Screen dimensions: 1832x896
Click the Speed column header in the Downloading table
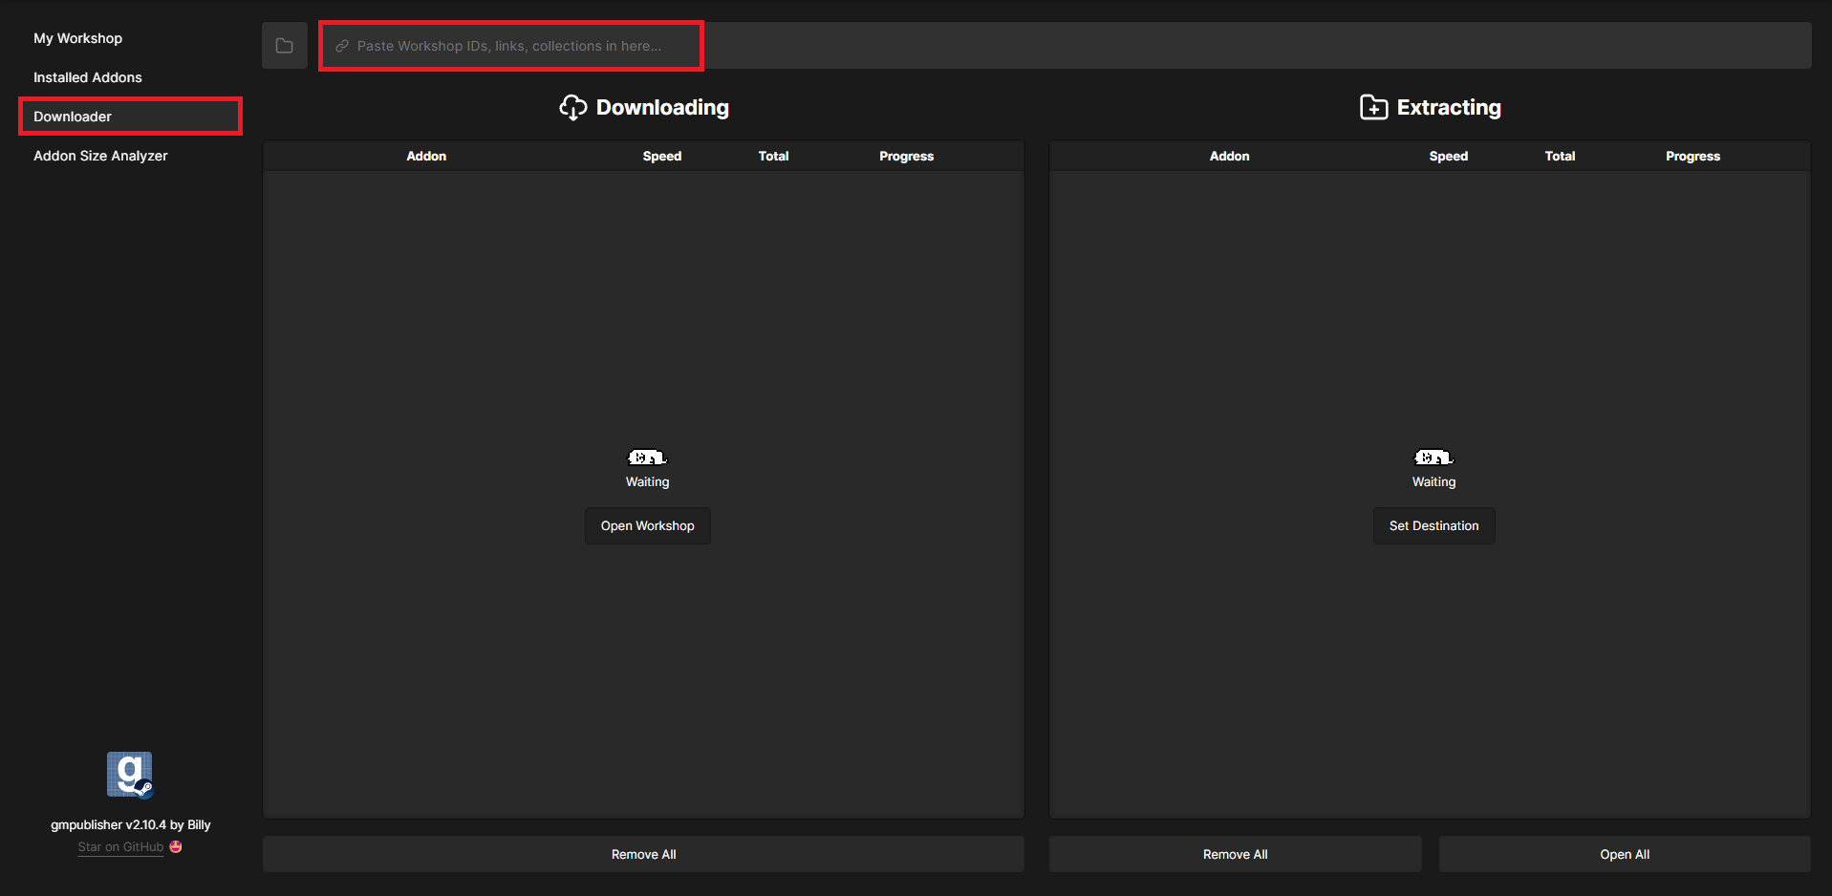661,156
